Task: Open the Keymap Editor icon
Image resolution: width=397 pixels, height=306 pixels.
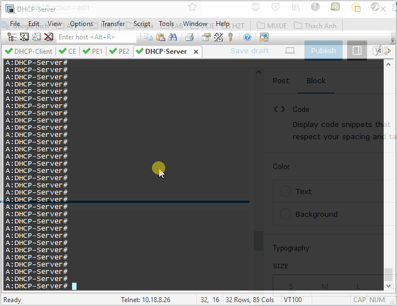Action: point(218,37)
